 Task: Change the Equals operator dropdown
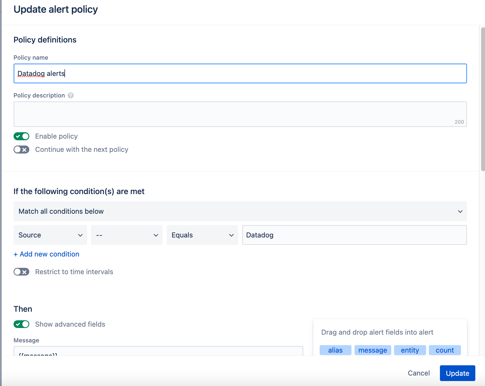pos(202,235)
